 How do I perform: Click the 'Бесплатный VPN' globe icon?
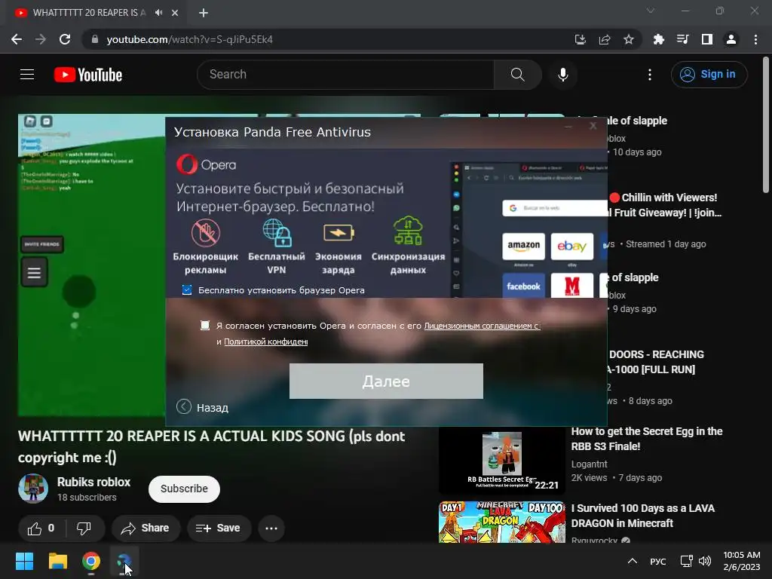tap(277, 232)
